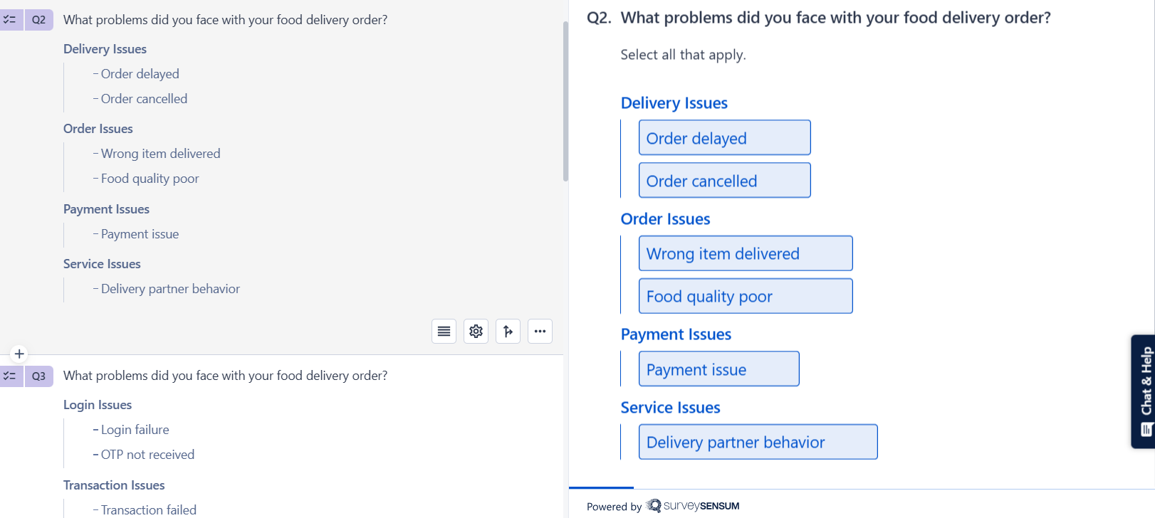
Task: Open Q2 question settings gear
Action: (476, 332)
